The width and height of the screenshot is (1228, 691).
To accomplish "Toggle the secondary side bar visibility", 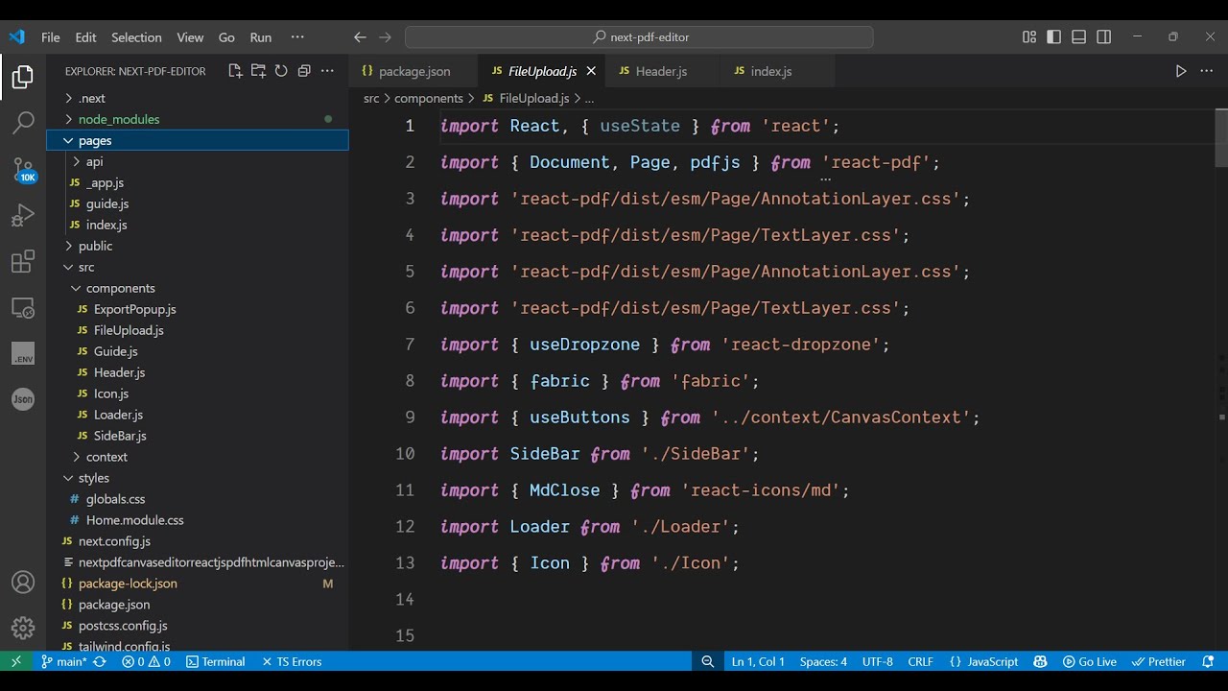I will (x=1104, y=37).
